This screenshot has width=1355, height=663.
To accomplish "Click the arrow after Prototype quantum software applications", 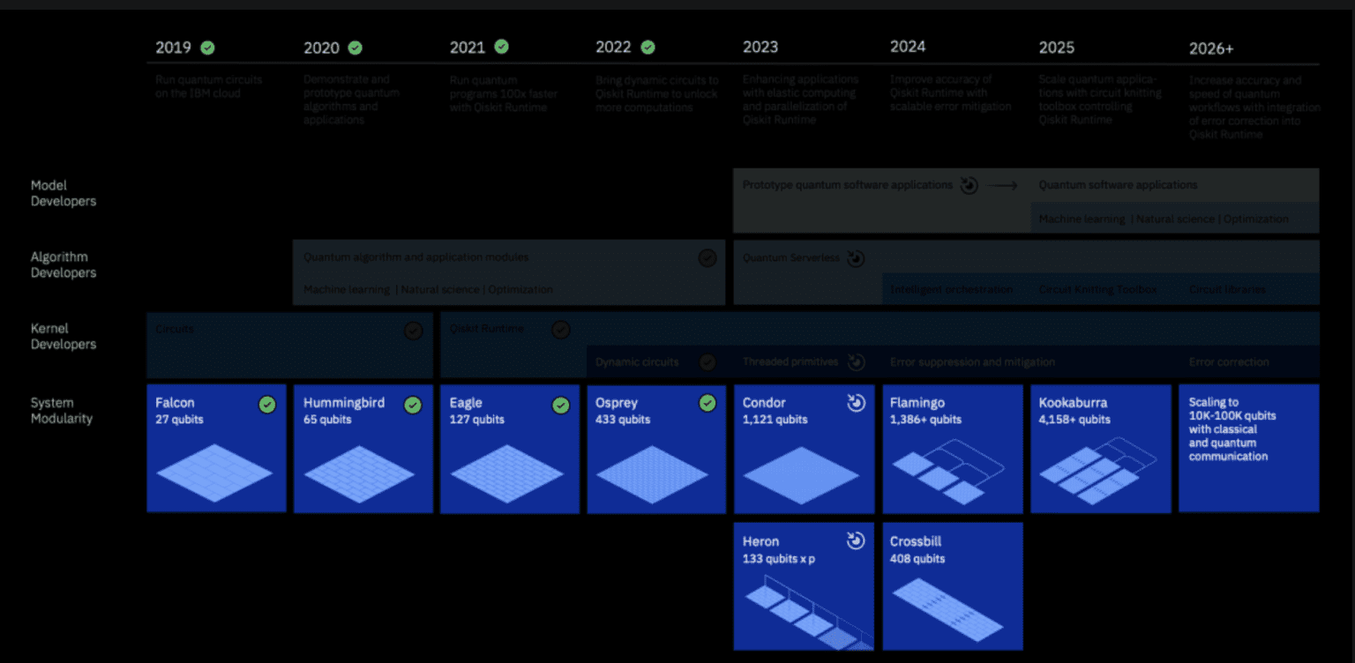I will point(1001,185).
